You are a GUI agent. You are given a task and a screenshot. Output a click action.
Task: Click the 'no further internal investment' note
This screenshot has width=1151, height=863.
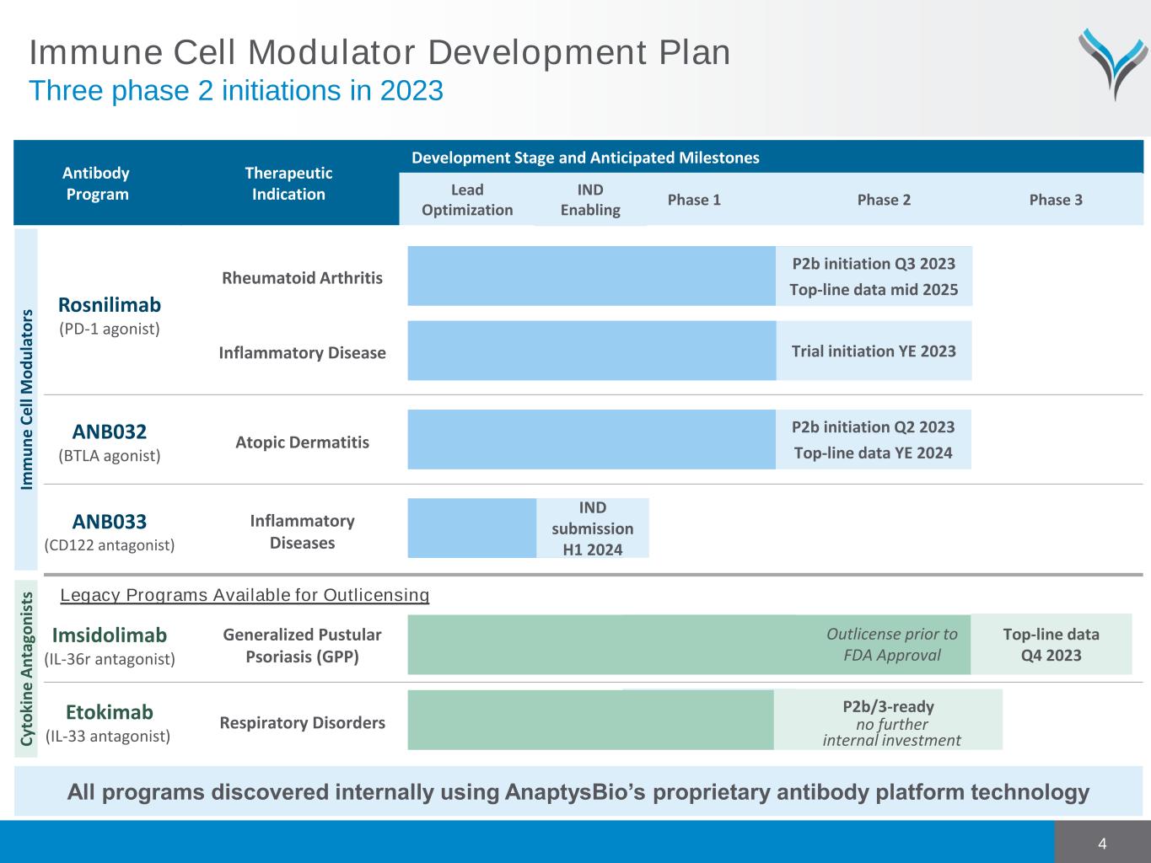(892, 732)
